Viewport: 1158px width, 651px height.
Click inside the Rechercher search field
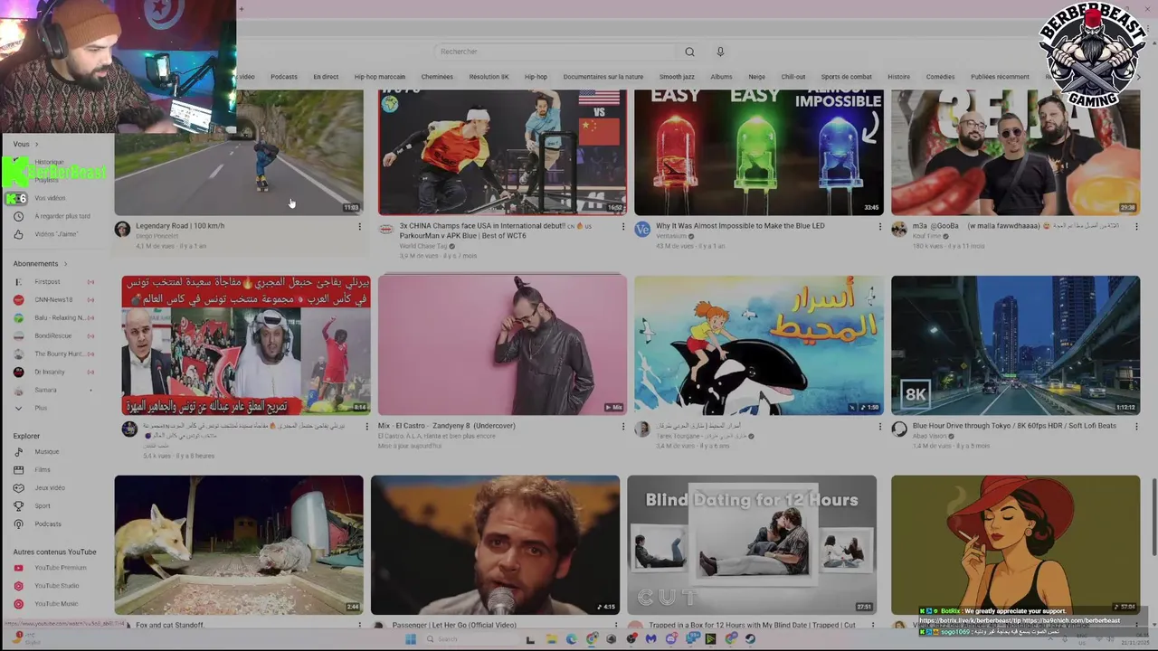coord(555,52)
